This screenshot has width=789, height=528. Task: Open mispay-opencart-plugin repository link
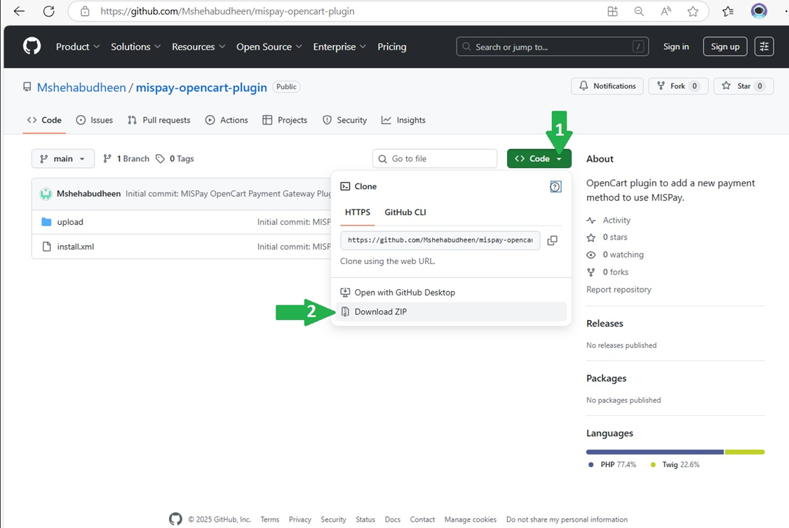click(201, 88)
